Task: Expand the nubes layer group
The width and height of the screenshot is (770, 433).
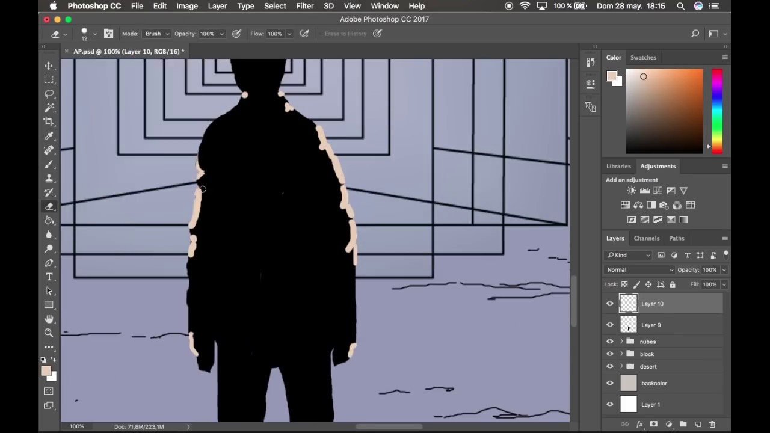Action: tap(621, 342)
